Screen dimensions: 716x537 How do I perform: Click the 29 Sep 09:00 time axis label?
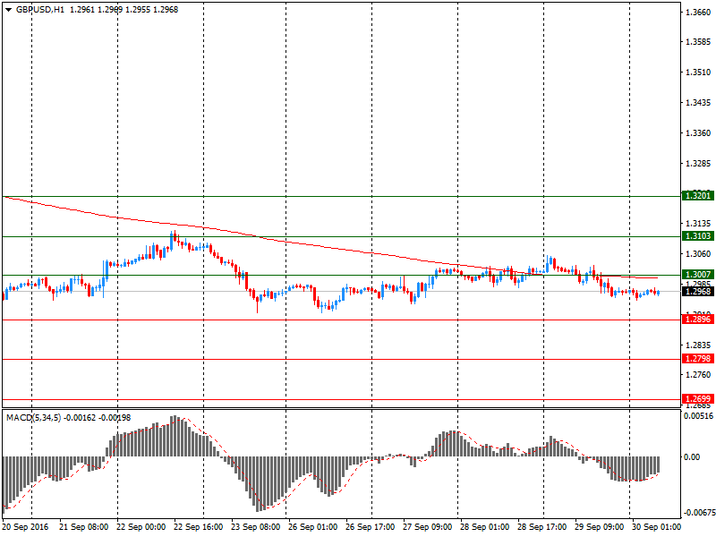[x=600, y=527]
